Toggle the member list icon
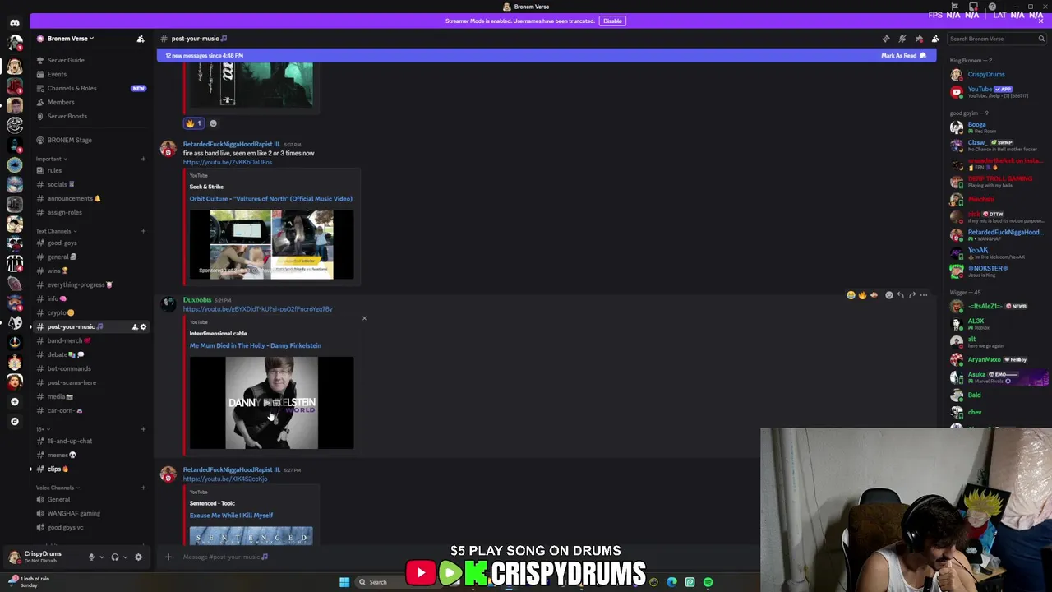Viewport: 1052px width, 592px height. tap(935, 39)
